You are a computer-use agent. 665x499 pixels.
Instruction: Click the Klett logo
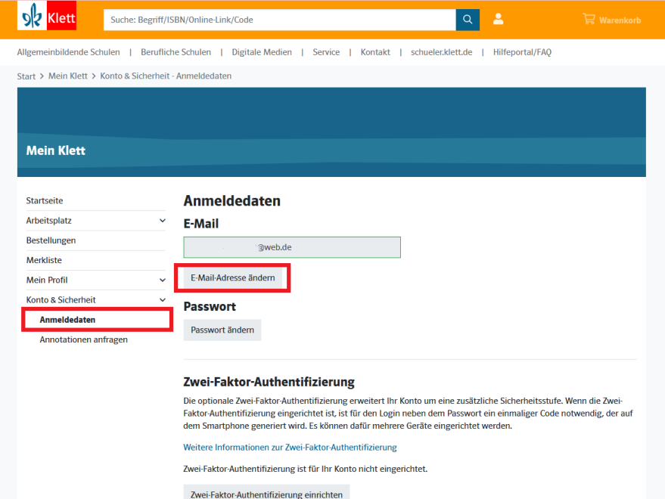pos(47,17)
